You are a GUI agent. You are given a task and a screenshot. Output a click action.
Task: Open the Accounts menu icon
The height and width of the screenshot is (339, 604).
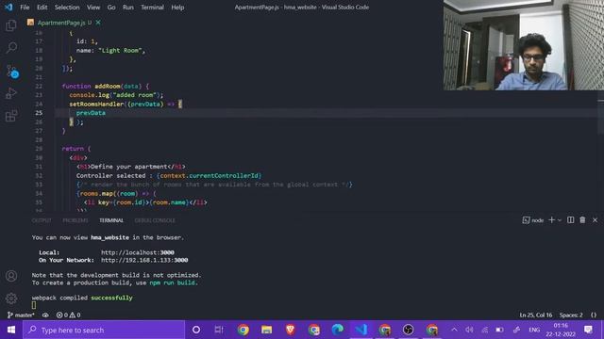pyautogui.click(x=11, y=276)
